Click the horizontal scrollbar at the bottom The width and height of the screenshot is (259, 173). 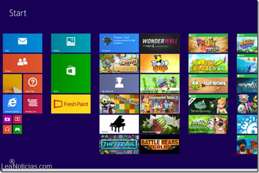pos(129,170)
